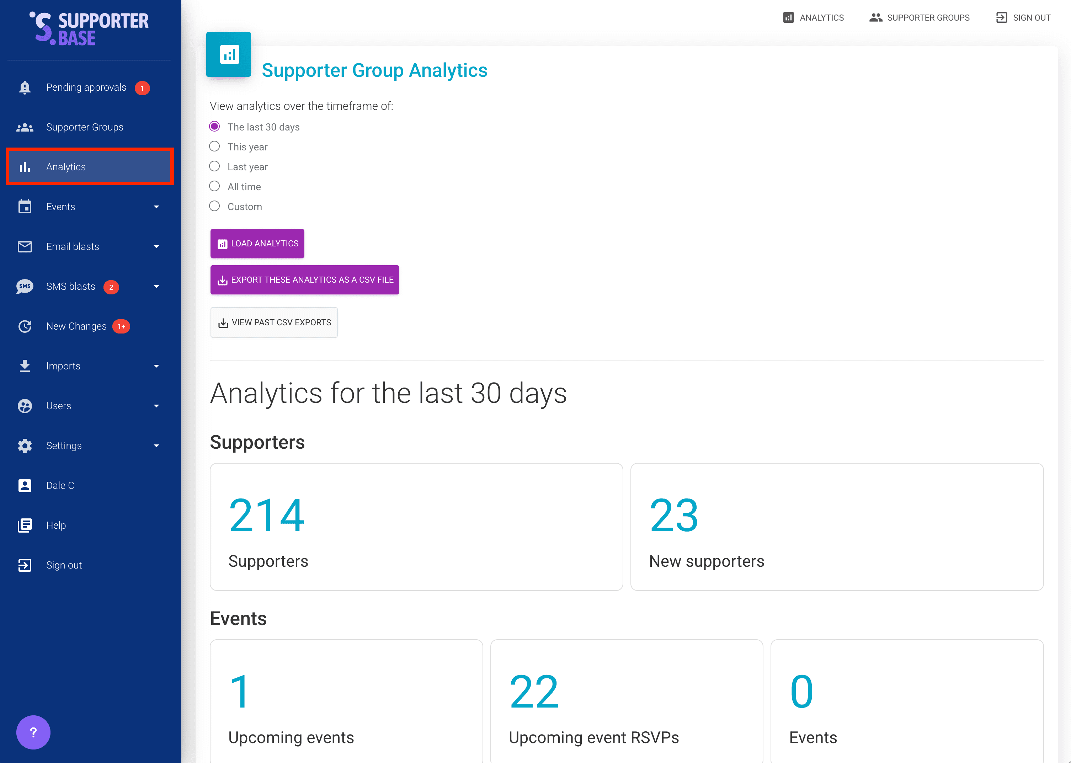Choose the All time timeframe option
Screen dimensions: 1071x763
point(214,186)
